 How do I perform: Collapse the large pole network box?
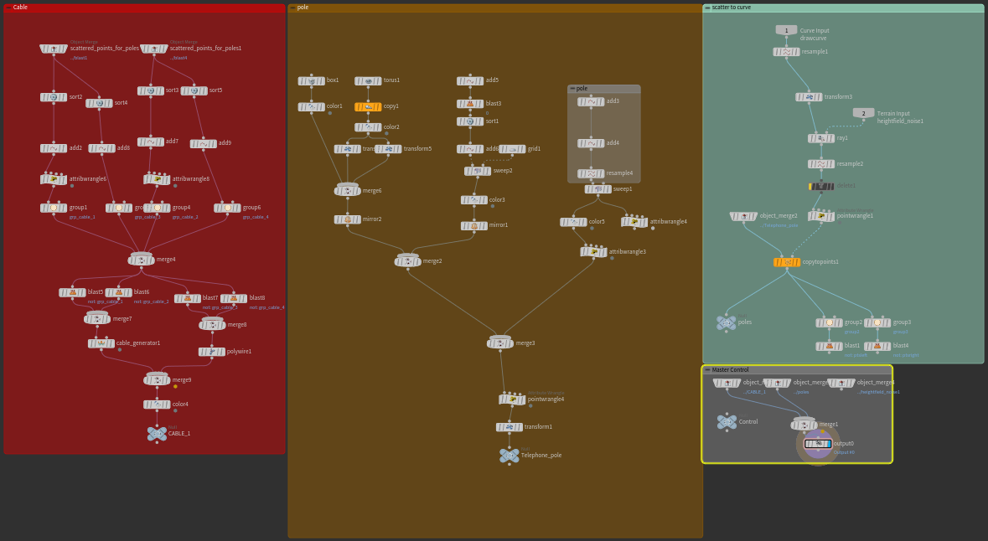(x=292, y=8)
